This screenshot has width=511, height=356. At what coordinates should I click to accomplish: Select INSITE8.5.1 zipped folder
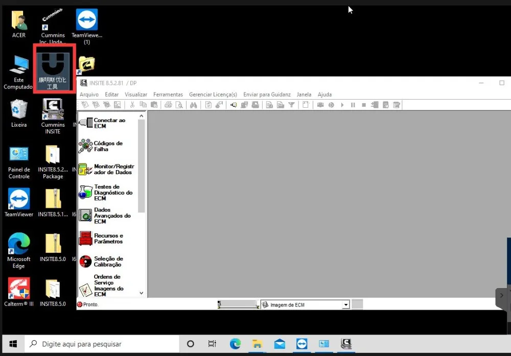tap(53, 203)
